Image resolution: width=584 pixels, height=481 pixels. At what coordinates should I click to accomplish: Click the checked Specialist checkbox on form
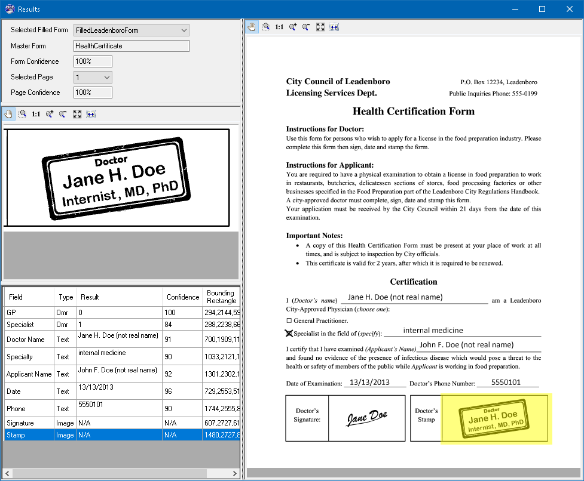click(x=289, y=334)
